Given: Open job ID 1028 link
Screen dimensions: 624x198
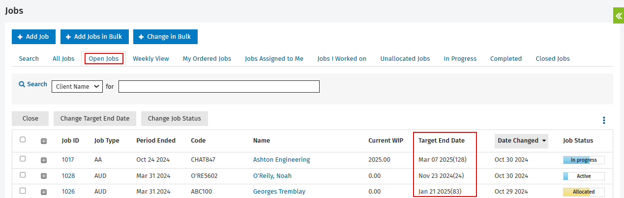Looking at the screenshot, I should pos(68,176).
